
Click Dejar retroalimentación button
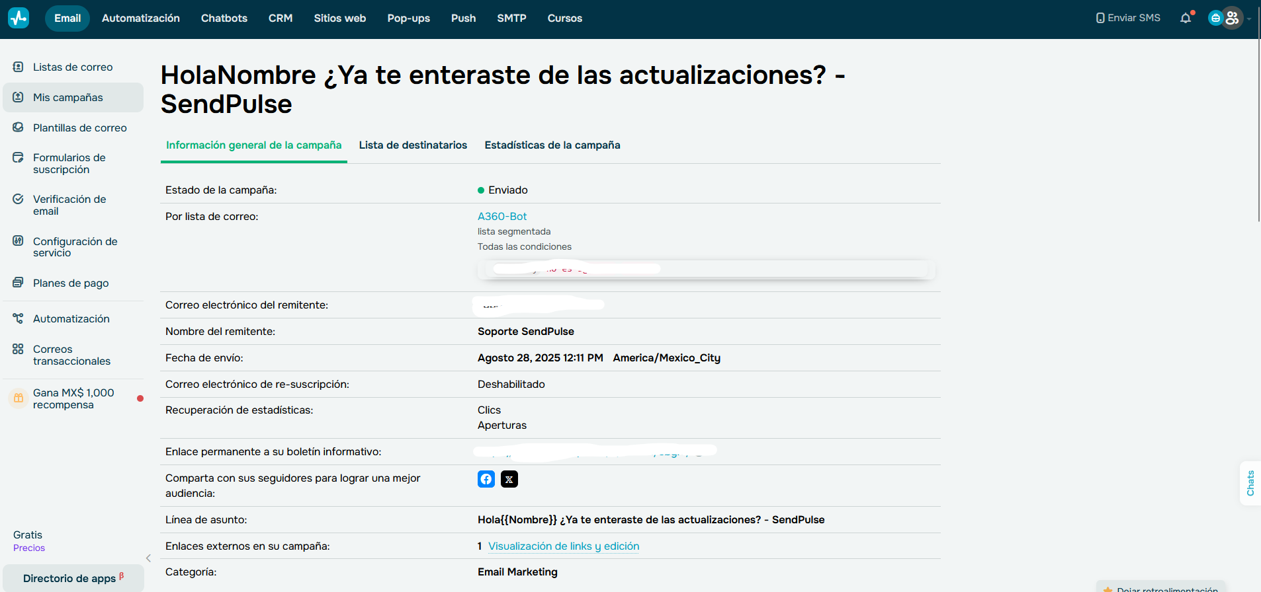coord(1162,587)
